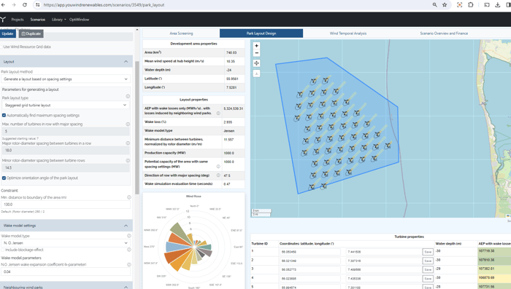The height and width of the screenshot is (289, 511).
Task: Click the cast media icon in browser toolbar
Action: 487,5
